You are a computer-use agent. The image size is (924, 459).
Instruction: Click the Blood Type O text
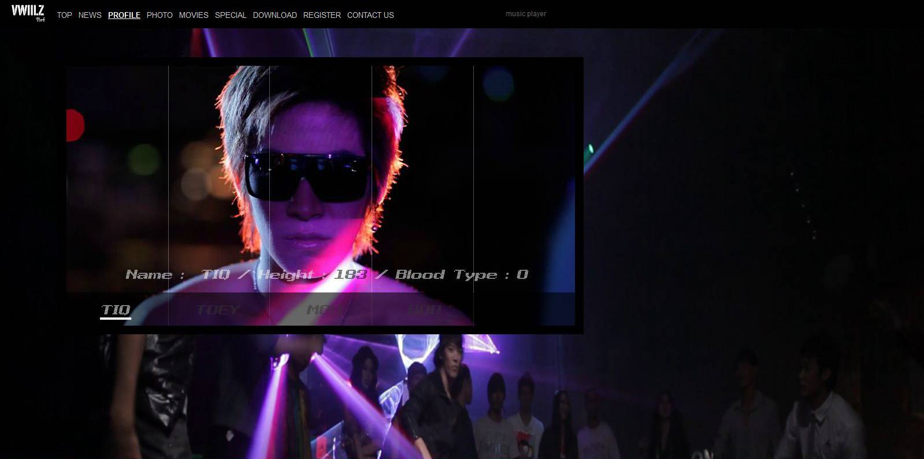[x=461, y=275]
